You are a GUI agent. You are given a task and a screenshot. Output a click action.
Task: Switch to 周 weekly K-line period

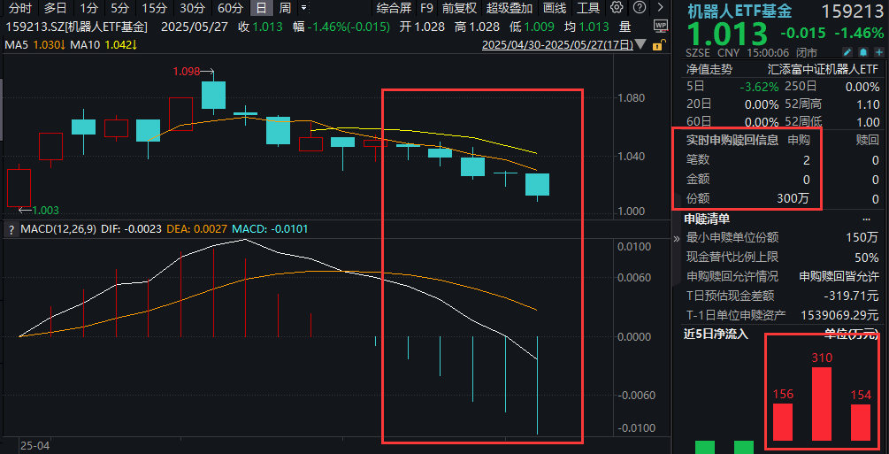(x=285, y=8)
